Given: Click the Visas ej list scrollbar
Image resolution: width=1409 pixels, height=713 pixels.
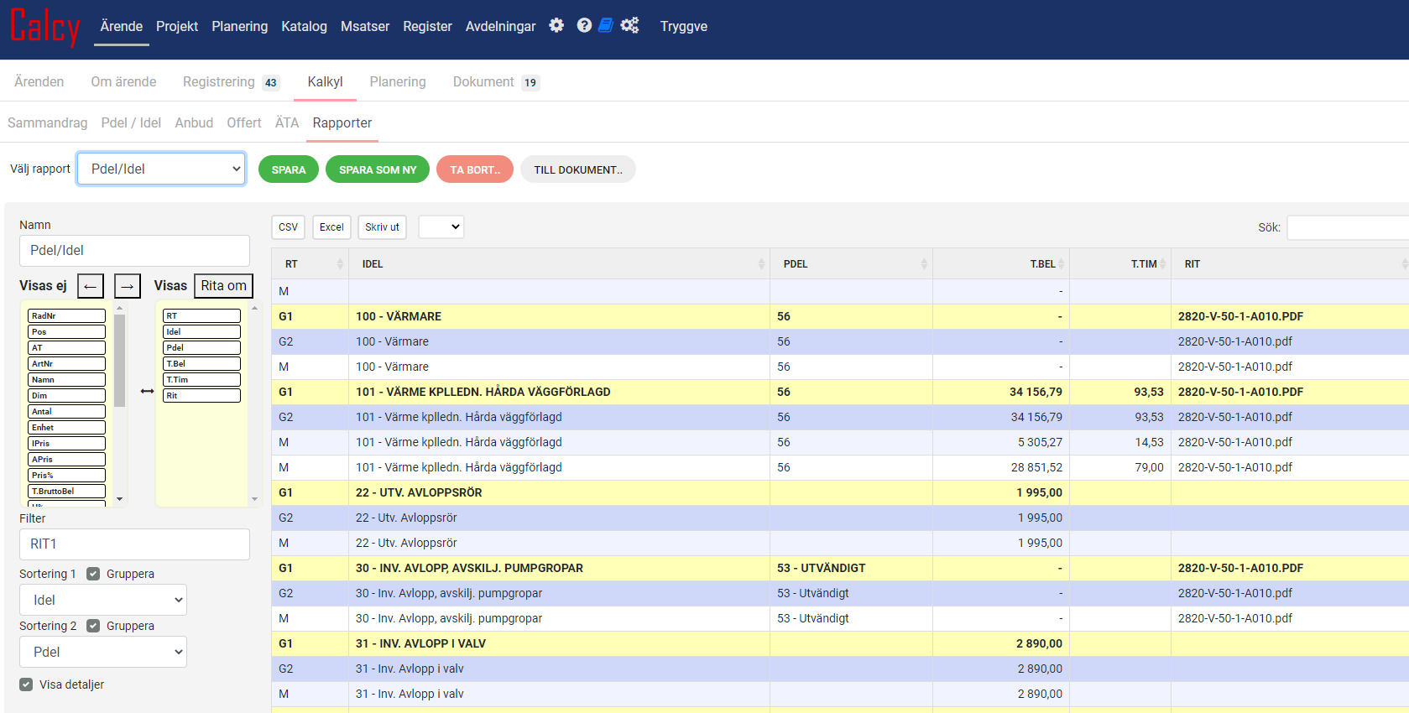Looking at the screenshot, I should point(119,361).
